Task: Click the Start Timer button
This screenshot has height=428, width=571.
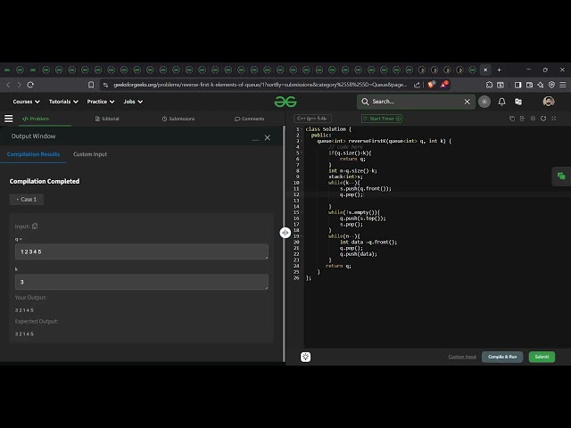Action: (382, 119)
